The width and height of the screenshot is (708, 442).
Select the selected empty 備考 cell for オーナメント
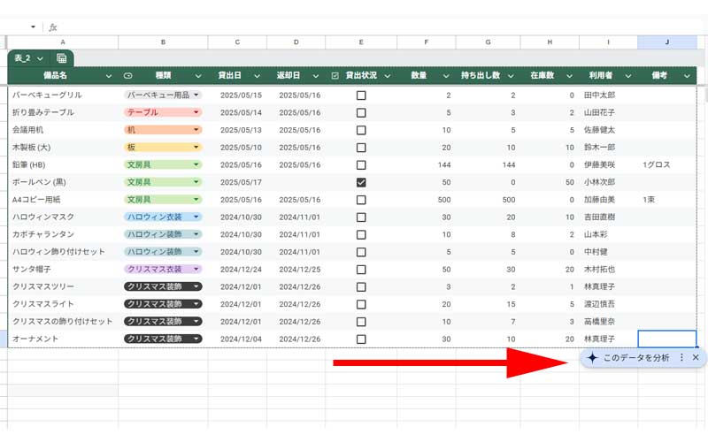point(667,339)
